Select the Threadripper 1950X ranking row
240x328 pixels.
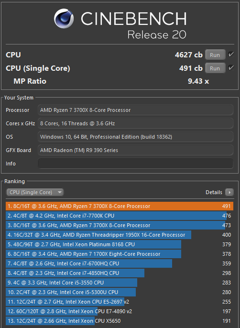pyautogui.click(x=120, y=235)
